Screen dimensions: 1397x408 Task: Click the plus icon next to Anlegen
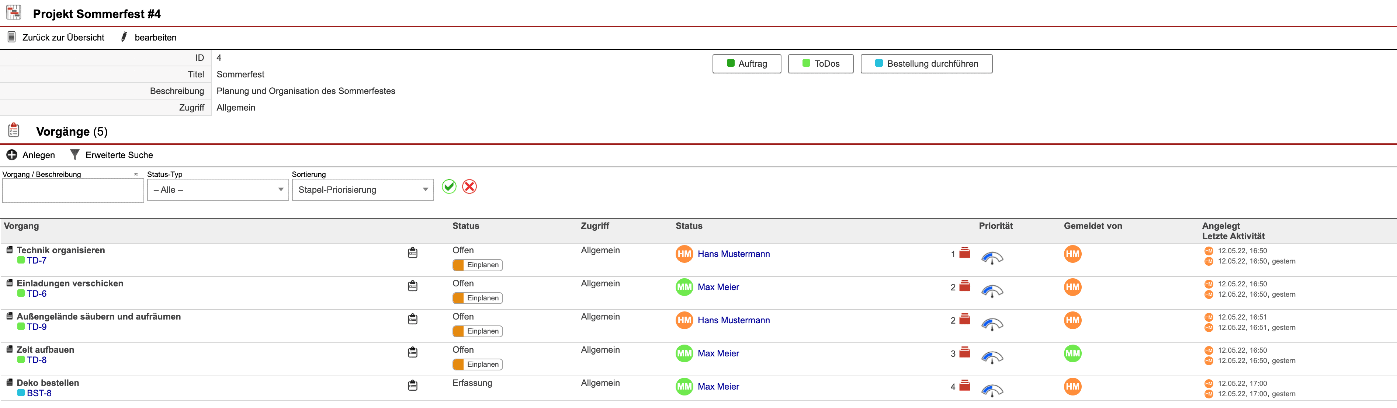coord(12,155)
